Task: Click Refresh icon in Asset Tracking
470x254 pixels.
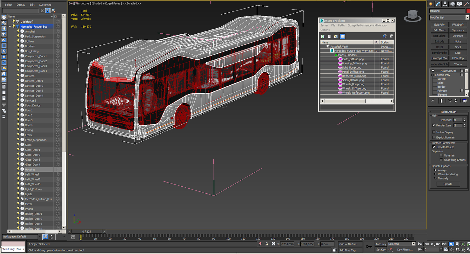Action: tap(323, 37)
